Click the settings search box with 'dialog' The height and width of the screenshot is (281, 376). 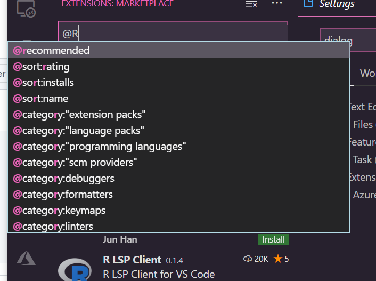348,40
